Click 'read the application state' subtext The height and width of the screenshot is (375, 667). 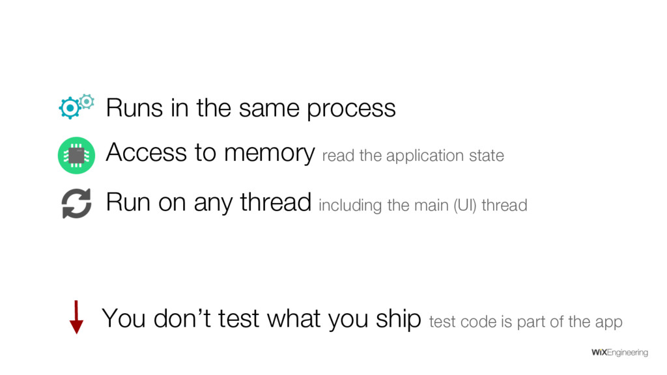point(413,156)
